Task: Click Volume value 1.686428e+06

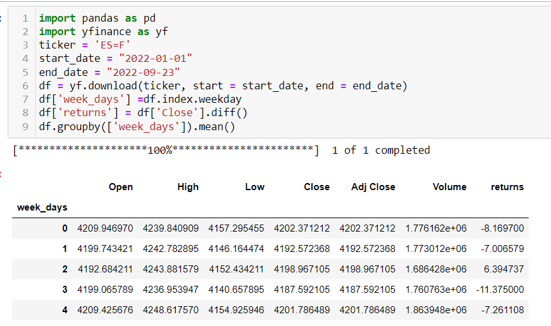Action: (x=436, y=269)
